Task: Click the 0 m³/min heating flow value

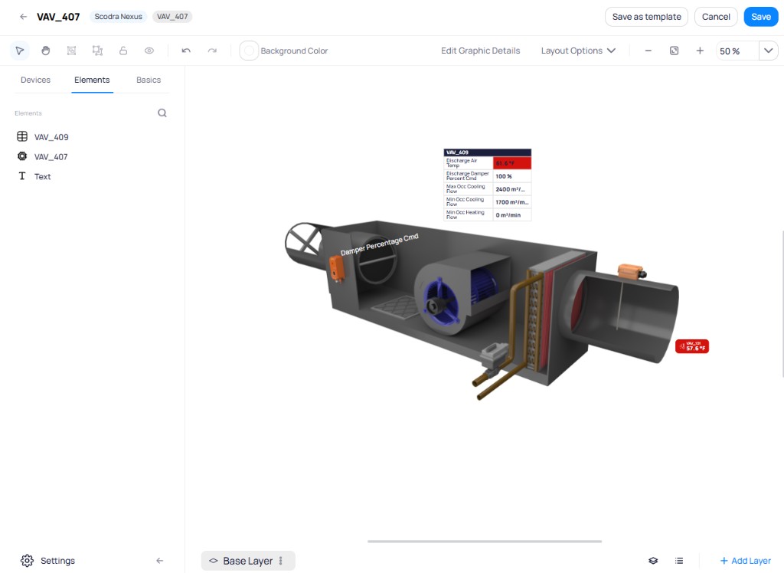Action: pos(512,215)
